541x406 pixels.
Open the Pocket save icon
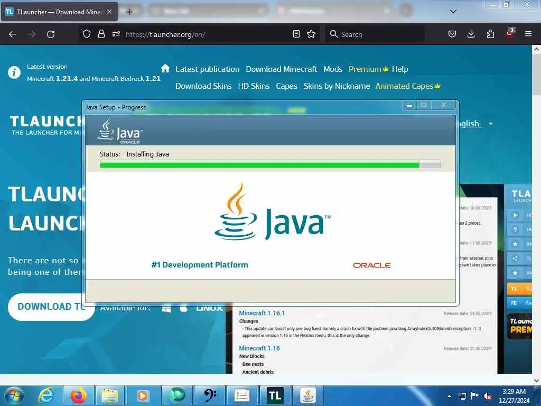click(x=452, y=34)
